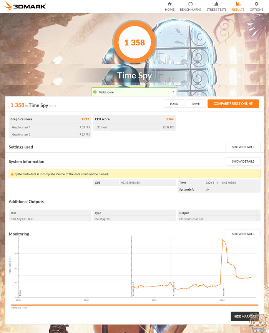Click the orange frame rate legend bar
This screenshot has width=269, height=333.
pos(134,305)
